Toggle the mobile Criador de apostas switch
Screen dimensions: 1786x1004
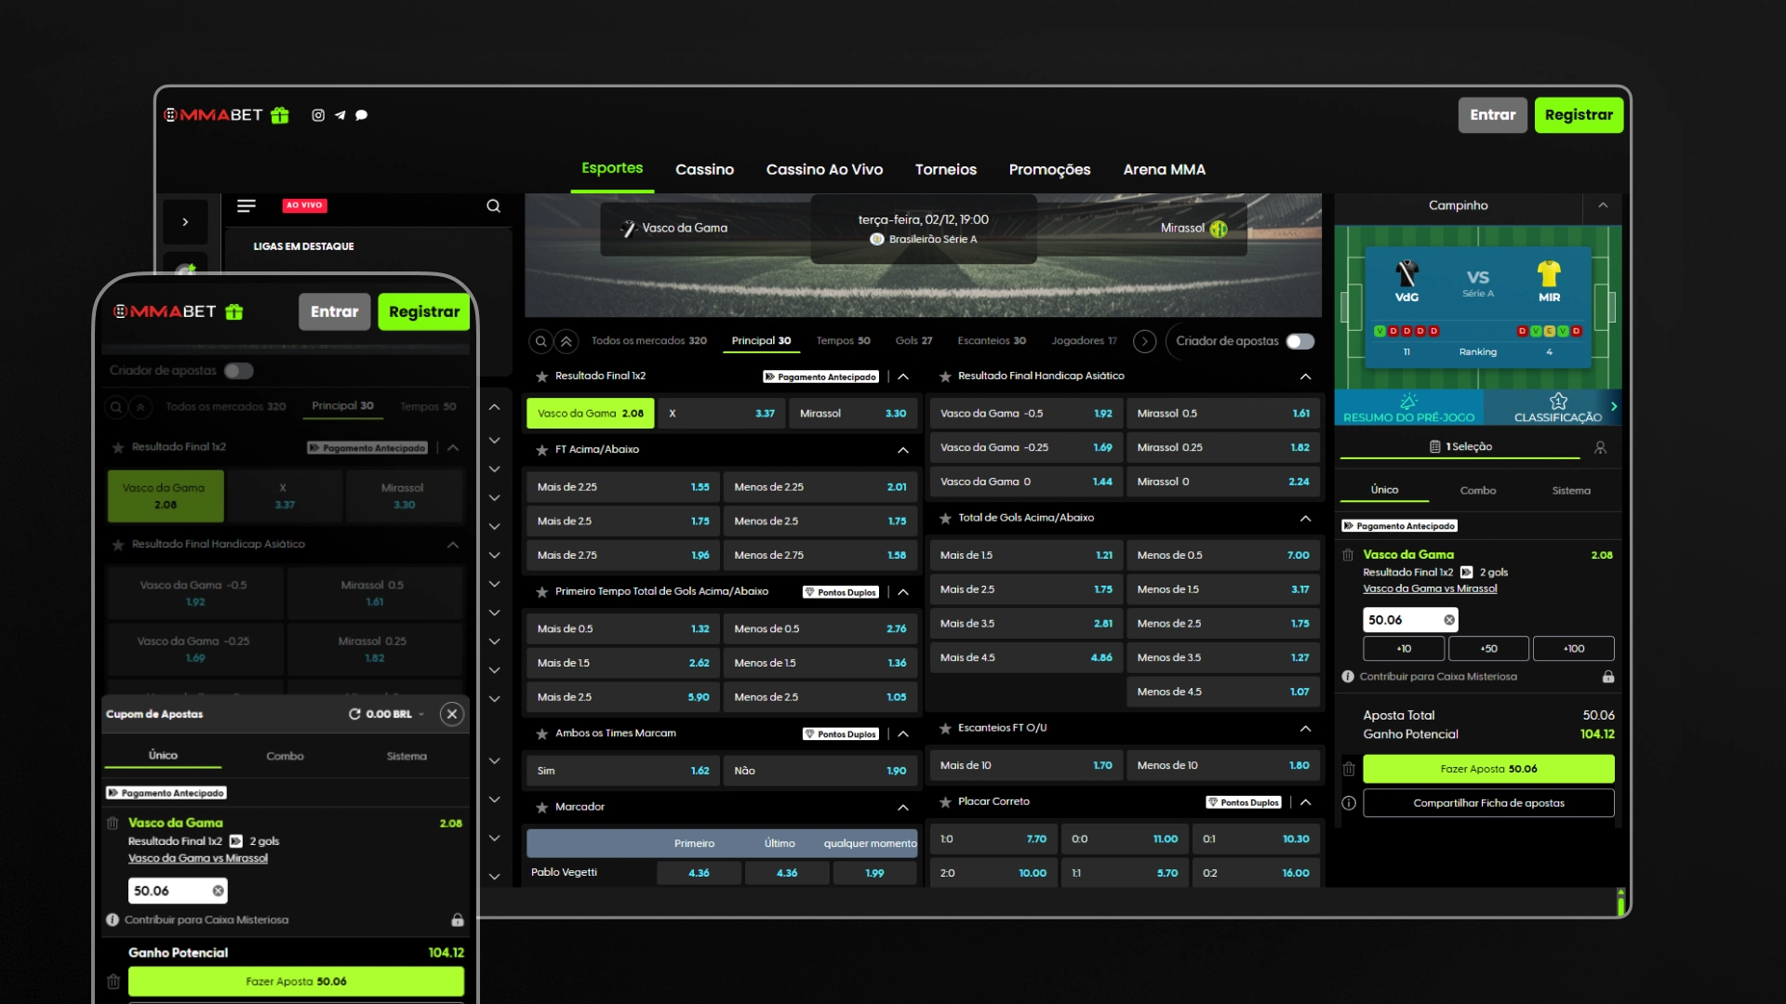(239, 371)
